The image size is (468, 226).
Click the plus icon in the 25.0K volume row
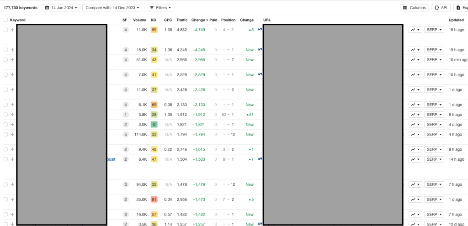coord(12,199)
